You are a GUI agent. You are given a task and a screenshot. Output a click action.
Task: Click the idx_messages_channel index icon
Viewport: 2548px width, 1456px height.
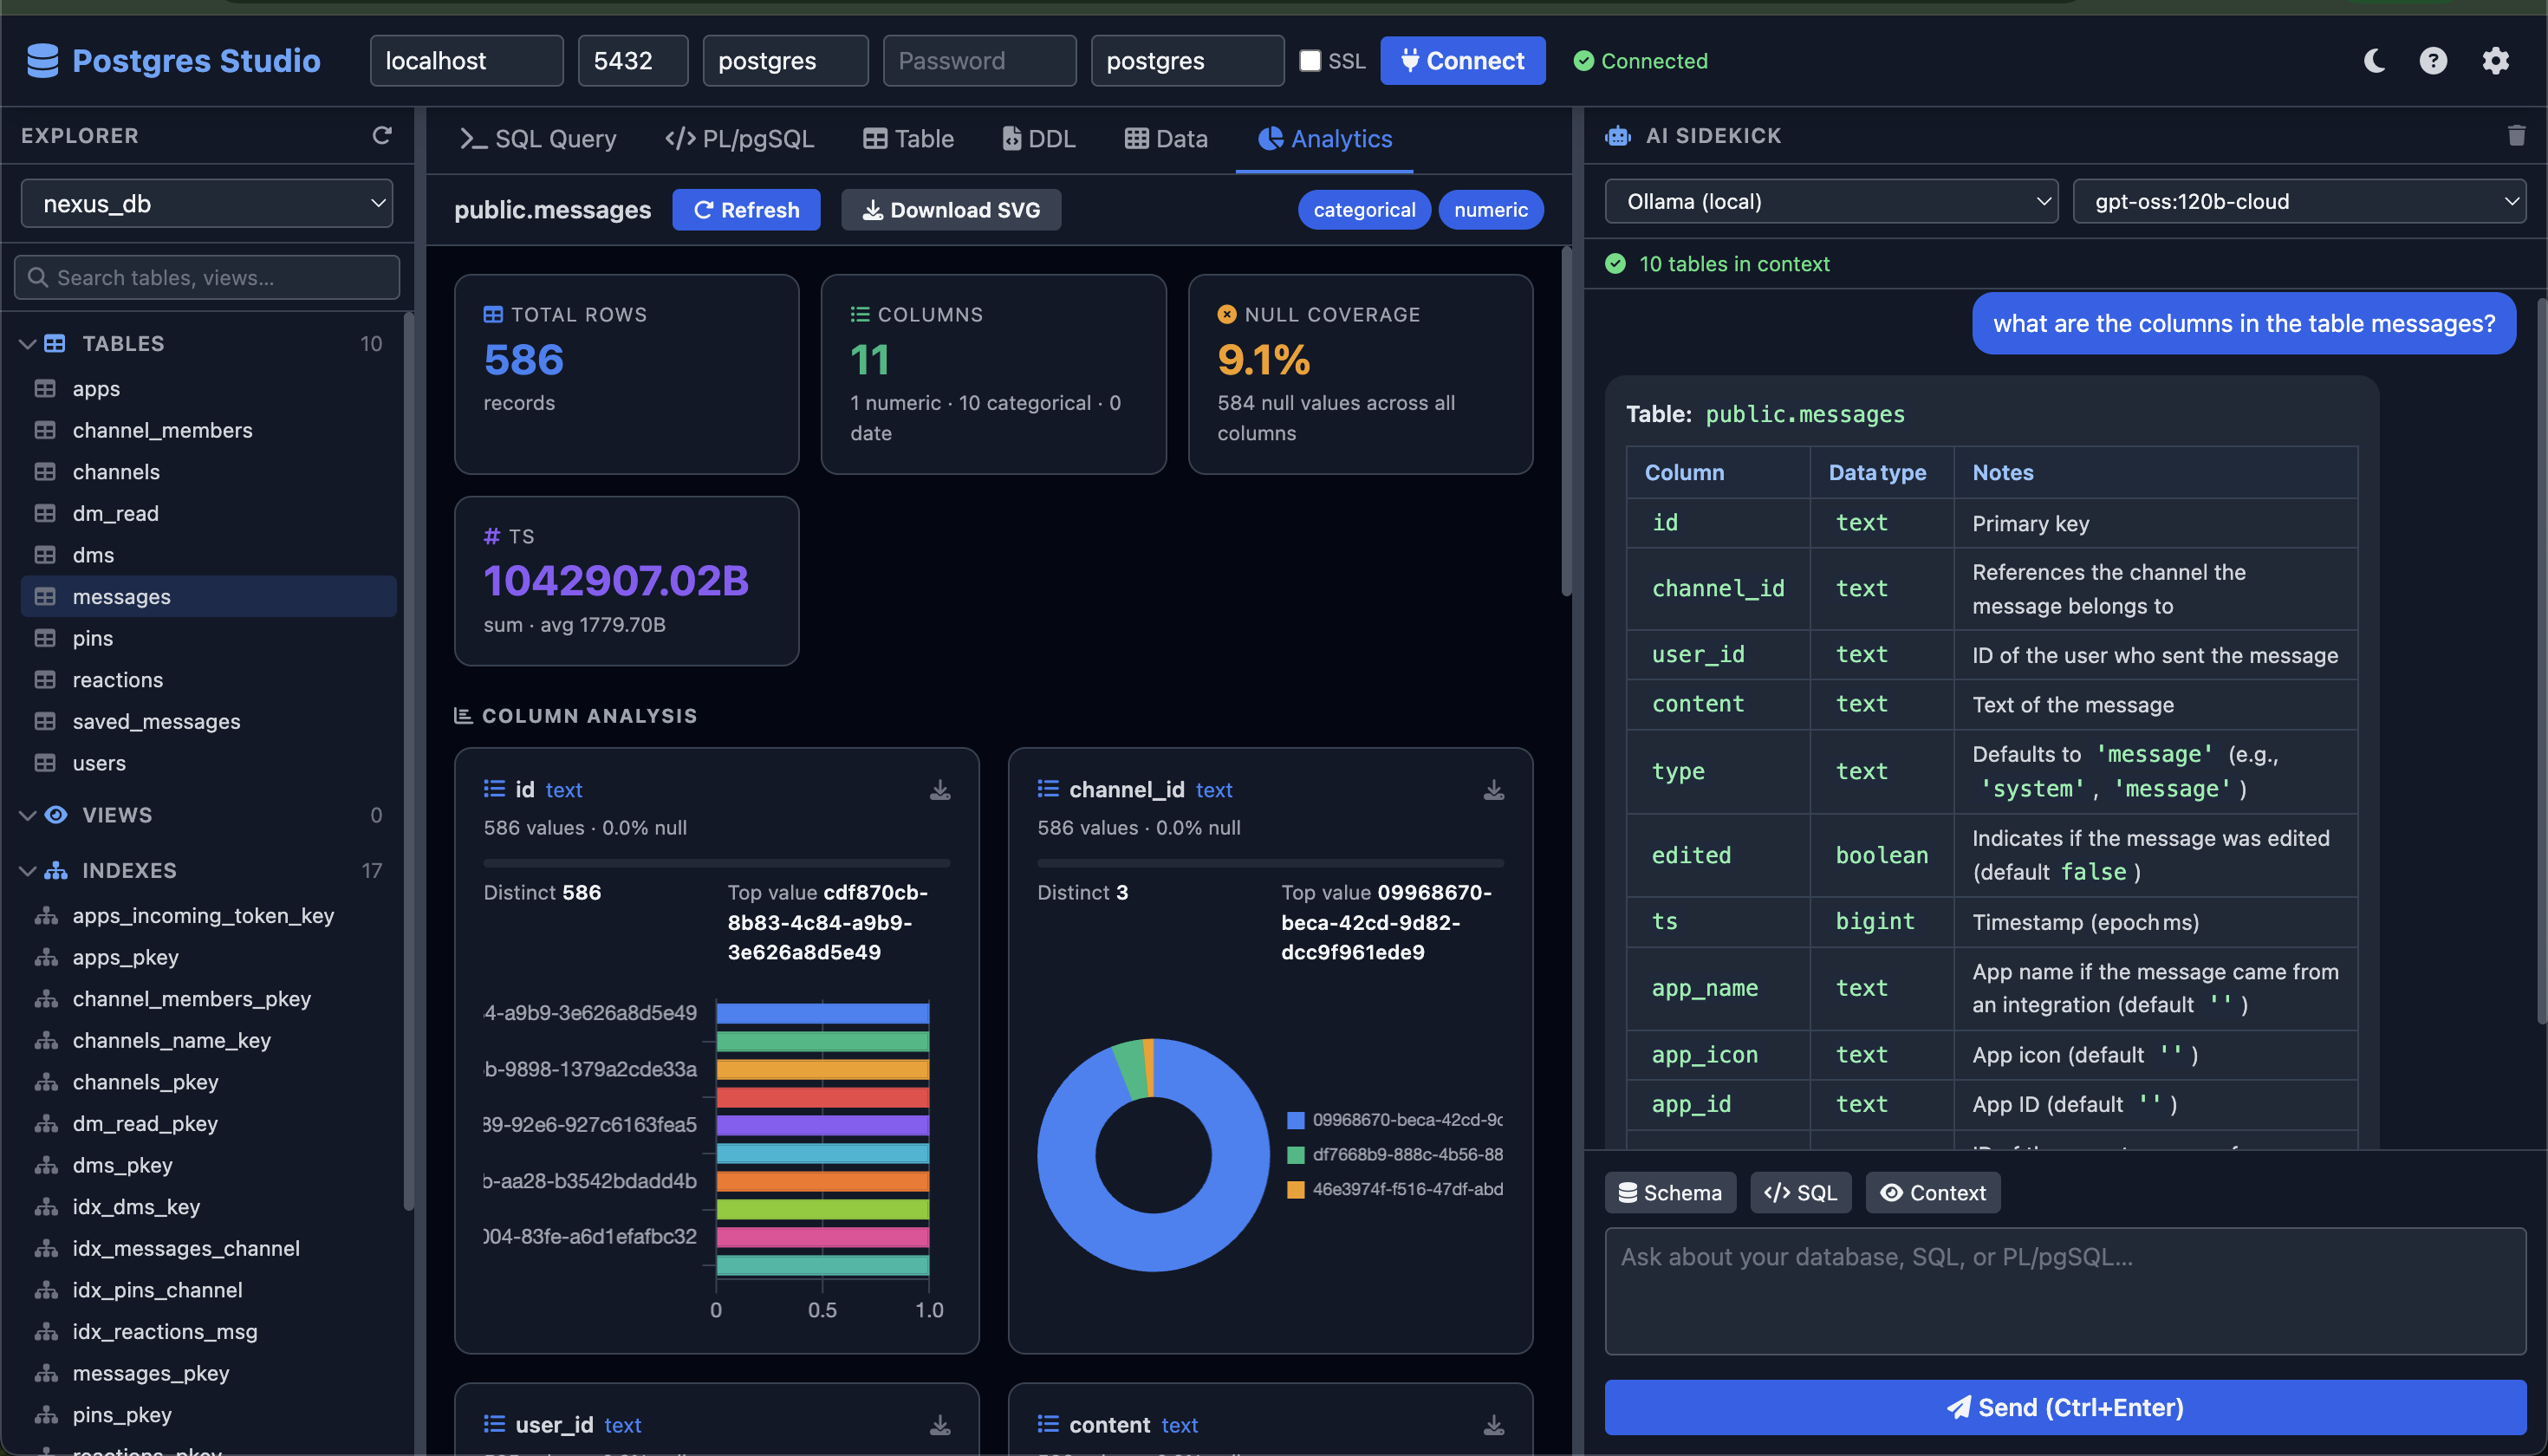(46, 1248)
